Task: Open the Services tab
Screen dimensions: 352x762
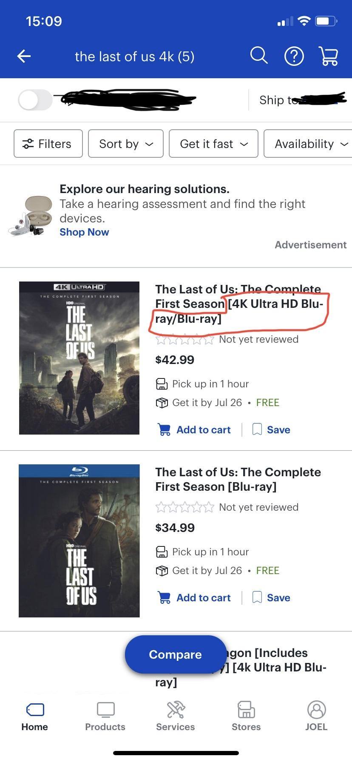Action: pyautogui.click(x=176, y=717)
